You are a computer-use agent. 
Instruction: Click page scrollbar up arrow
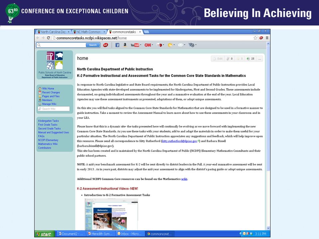tap(268, 44)
